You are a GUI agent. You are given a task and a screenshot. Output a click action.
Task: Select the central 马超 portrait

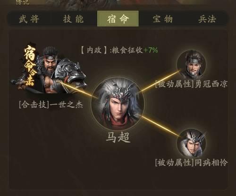(x=118, y=103)
